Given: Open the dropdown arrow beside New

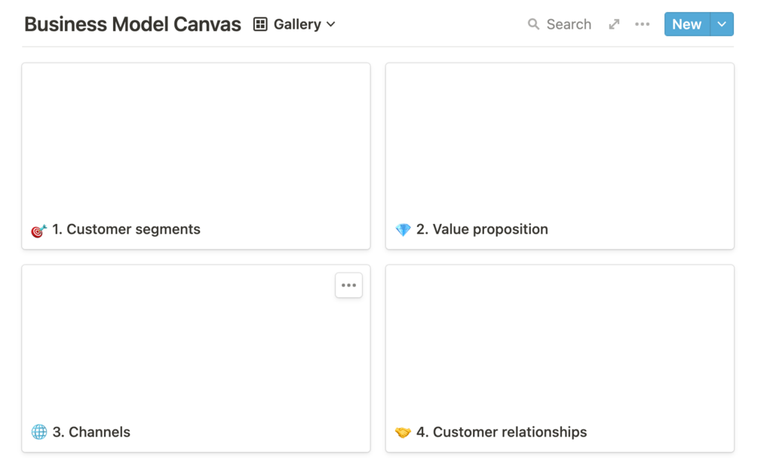Looking at the screenshot, I should (x=722, y=24).
